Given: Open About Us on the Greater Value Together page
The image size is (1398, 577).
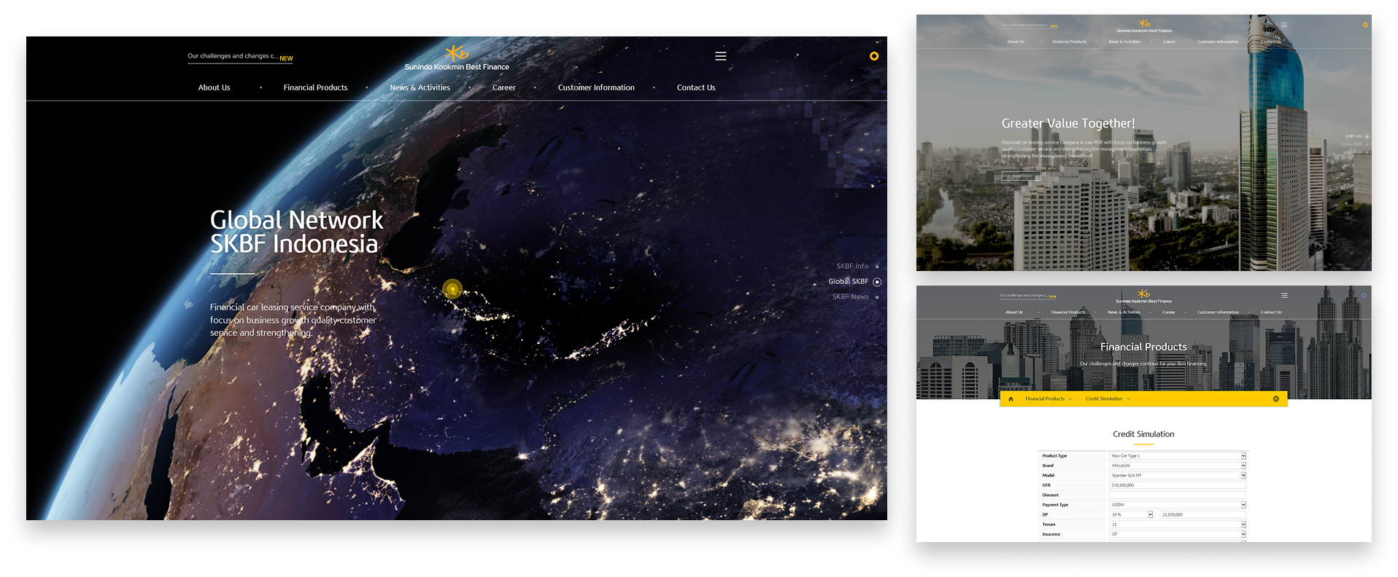Looking at the screenshot, I should coord(1016,42).
